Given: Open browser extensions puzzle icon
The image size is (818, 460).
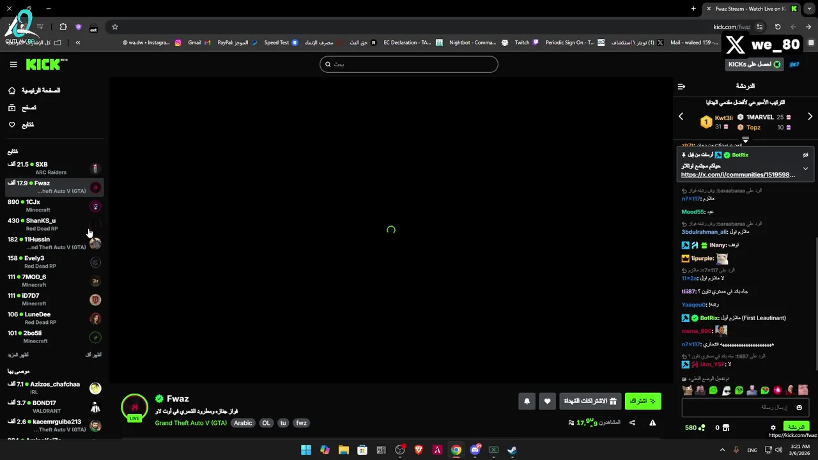Looking at the screenshot, I should 63,27.
